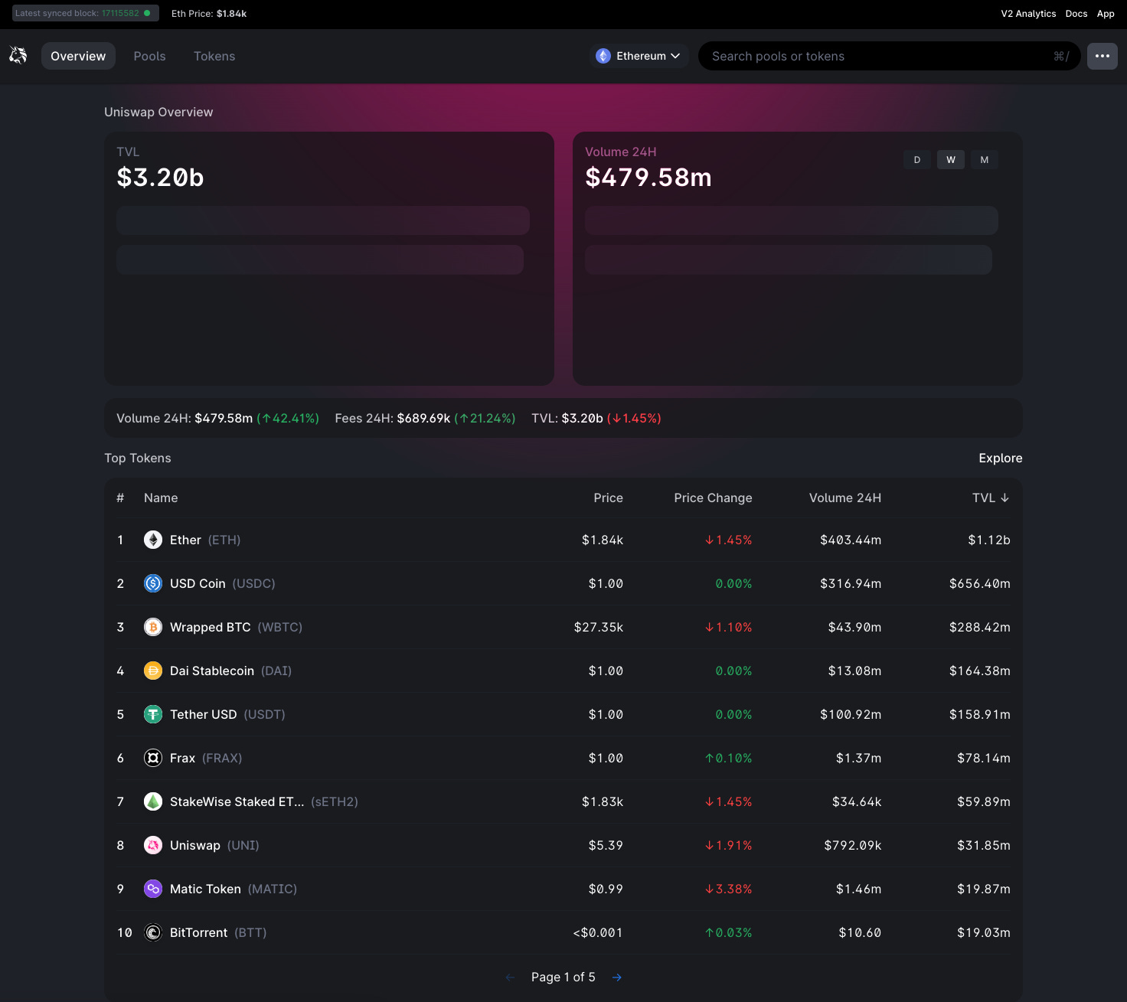Open the three-dots more menu
This screenshot has height=1002, width=1127.
tap(1102, 56)
